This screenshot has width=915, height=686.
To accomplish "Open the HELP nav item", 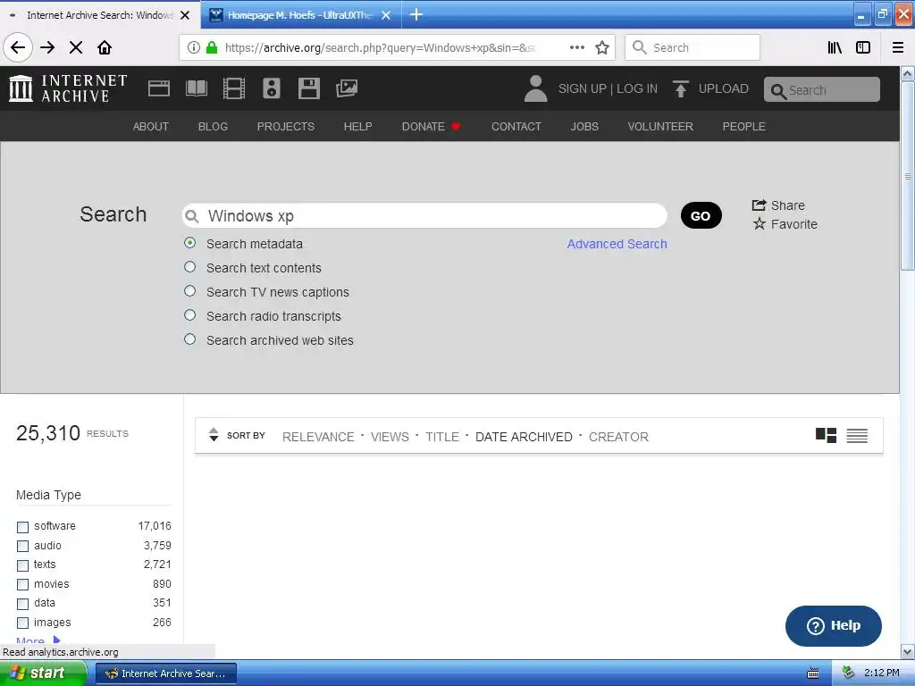I will click(x=357, y=127).
